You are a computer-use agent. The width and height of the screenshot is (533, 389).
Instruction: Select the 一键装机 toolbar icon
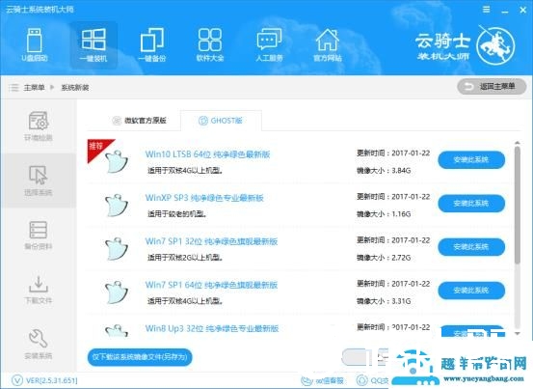[93, 45]
